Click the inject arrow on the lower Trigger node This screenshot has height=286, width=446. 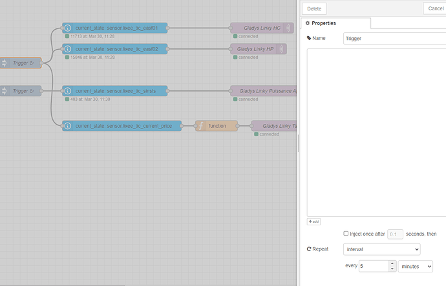point(4,91)
